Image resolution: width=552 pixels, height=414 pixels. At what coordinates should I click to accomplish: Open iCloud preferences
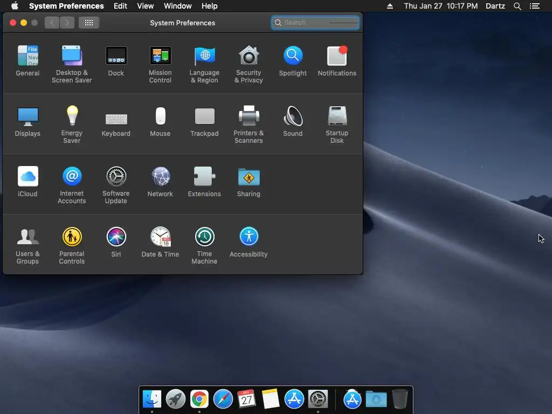click(x=27, y=181)
